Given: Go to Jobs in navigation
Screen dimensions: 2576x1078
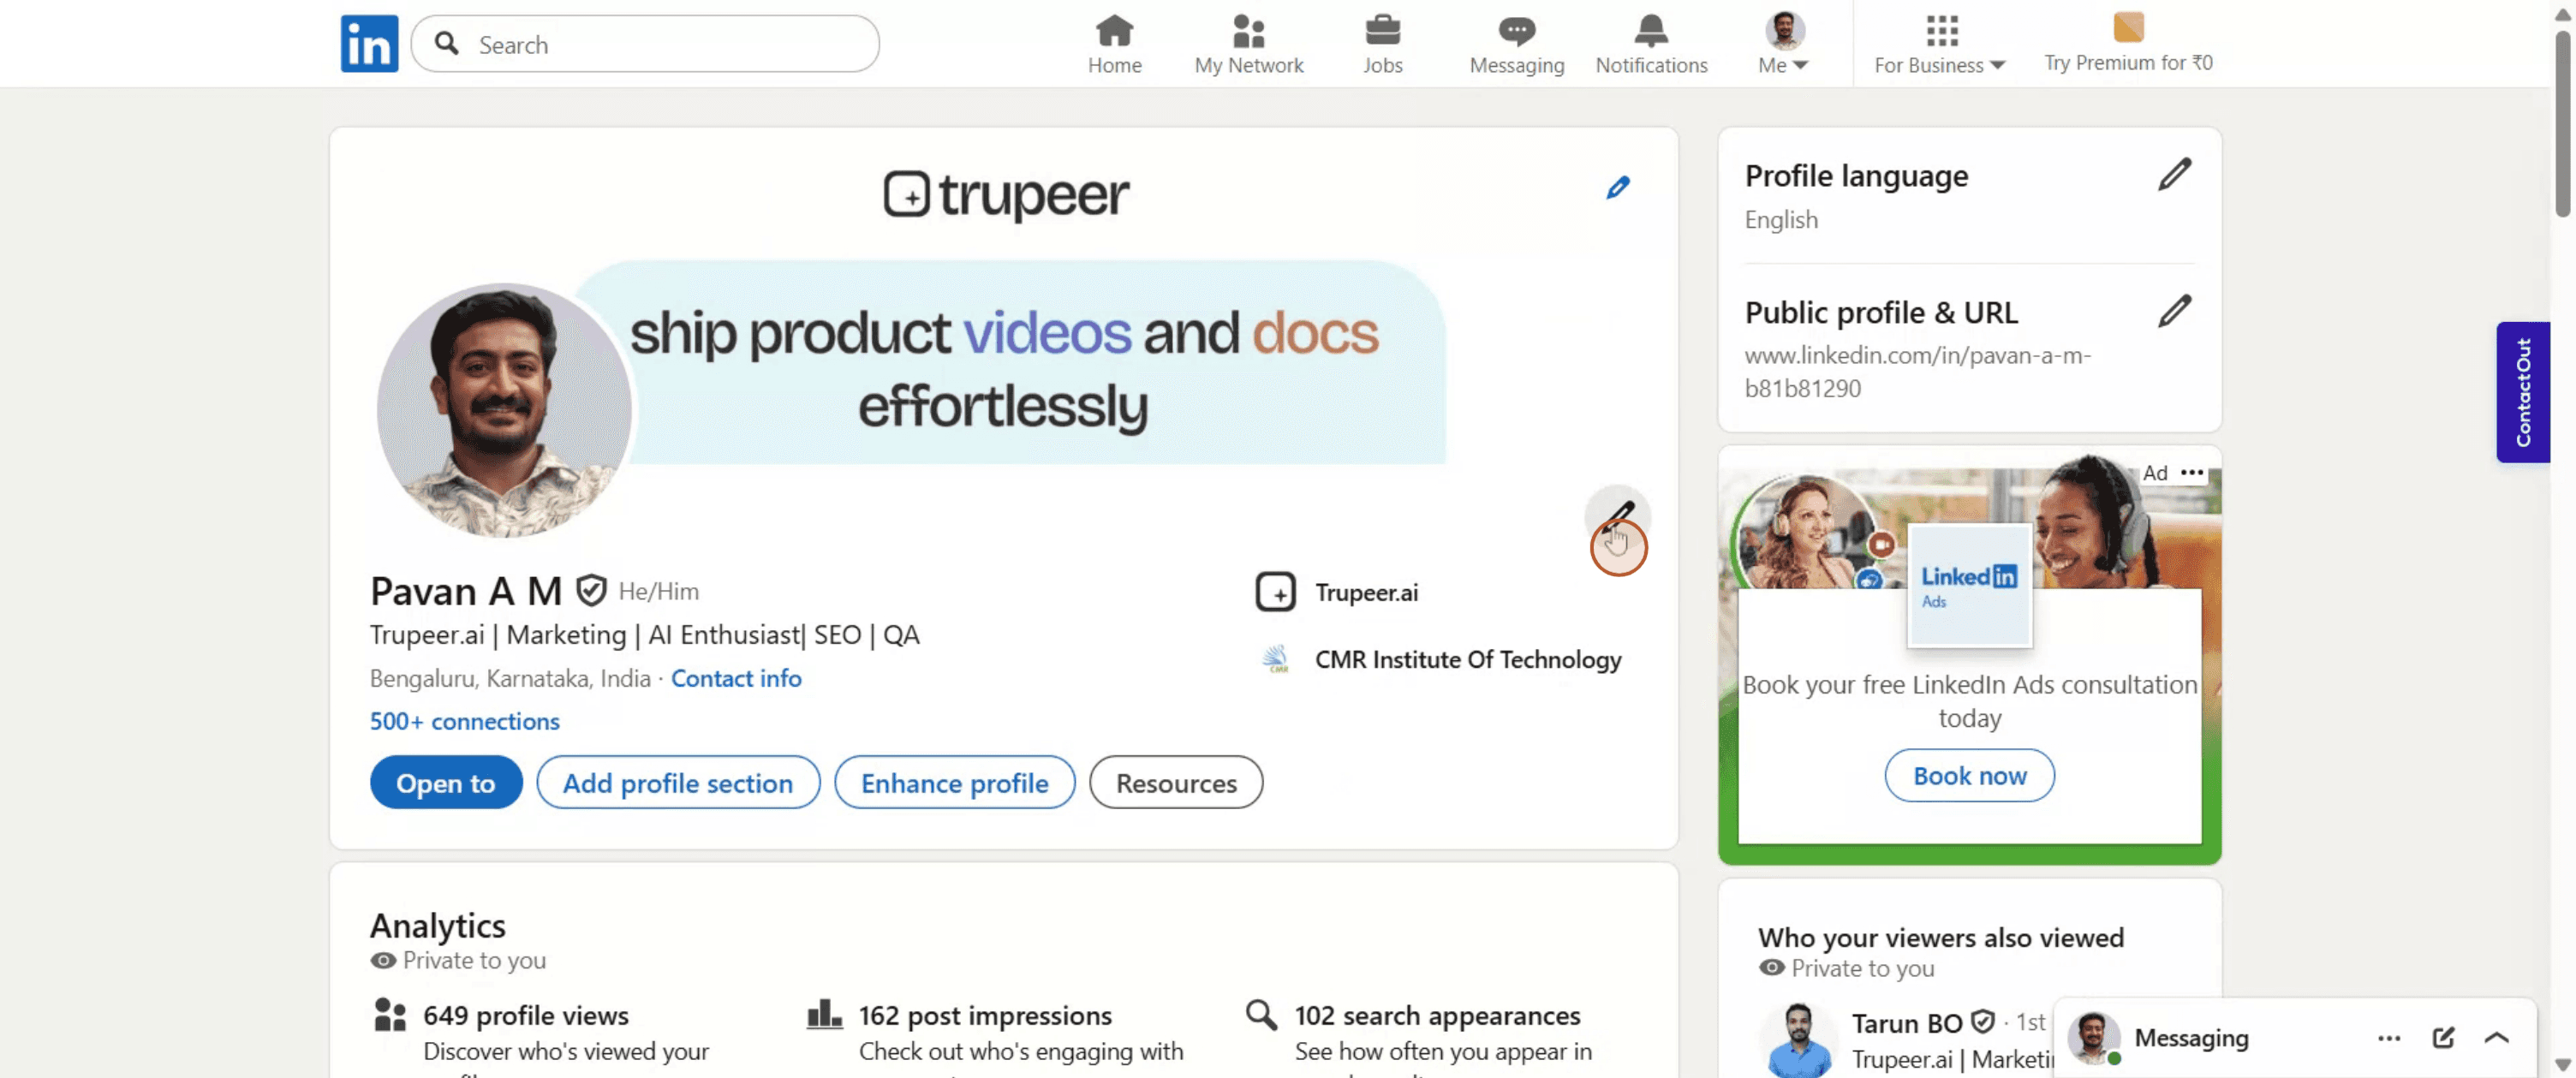Looking at the screenshot, I should pyautogui.click(x=1382, y=45).
